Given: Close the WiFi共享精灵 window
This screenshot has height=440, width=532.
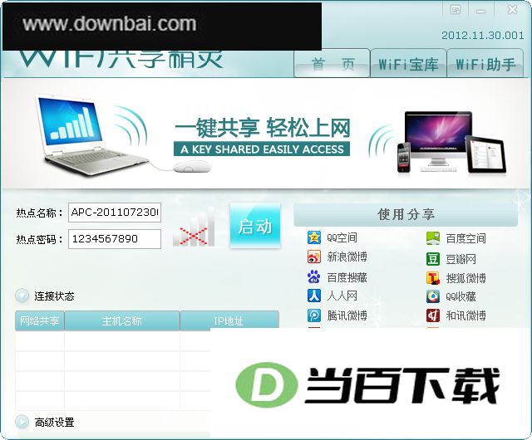Looking at the screenshot, I should (x=512, y=9).
